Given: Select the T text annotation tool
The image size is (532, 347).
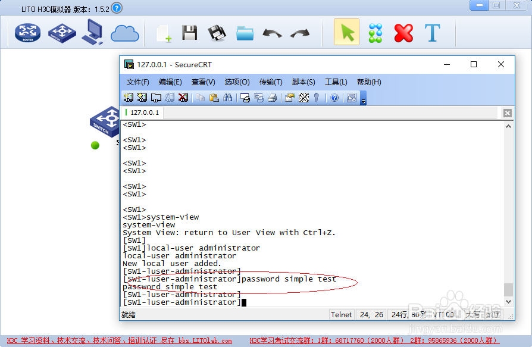Looking at the screenshot, I should (433, 33).
